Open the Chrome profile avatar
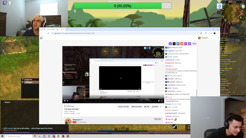 point(214,33)
